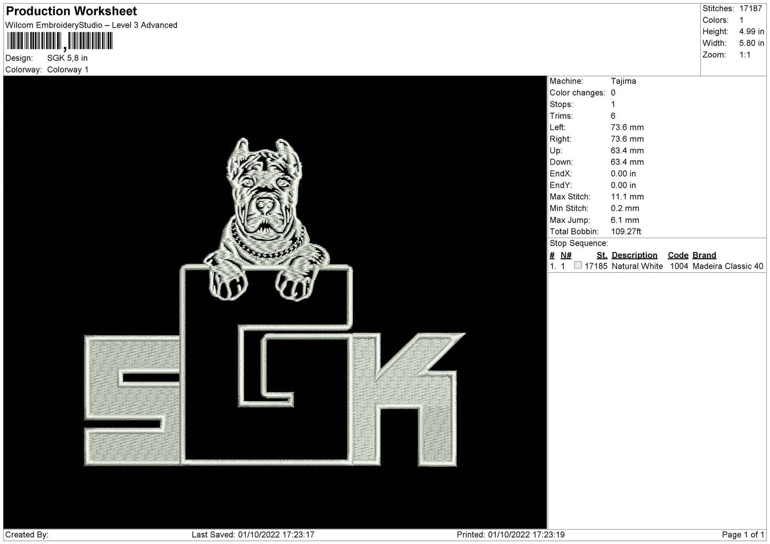770x544 pixels.
Task: Click the 'Max Stitch:' label
Action: 569,197
